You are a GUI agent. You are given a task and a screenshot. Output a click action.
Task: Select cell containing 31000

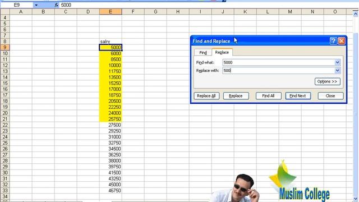coord(111,137)
